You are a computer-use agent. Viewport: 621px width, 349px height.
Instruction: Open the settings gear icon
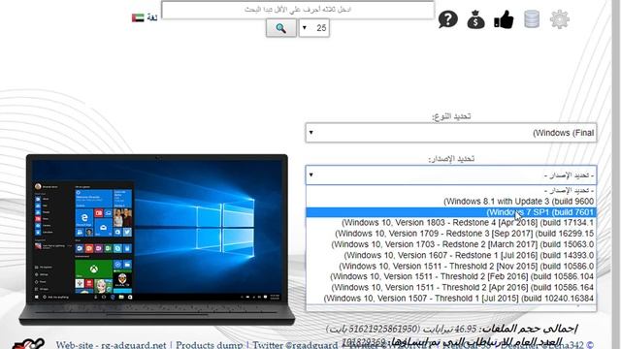[x=560, y=19]
